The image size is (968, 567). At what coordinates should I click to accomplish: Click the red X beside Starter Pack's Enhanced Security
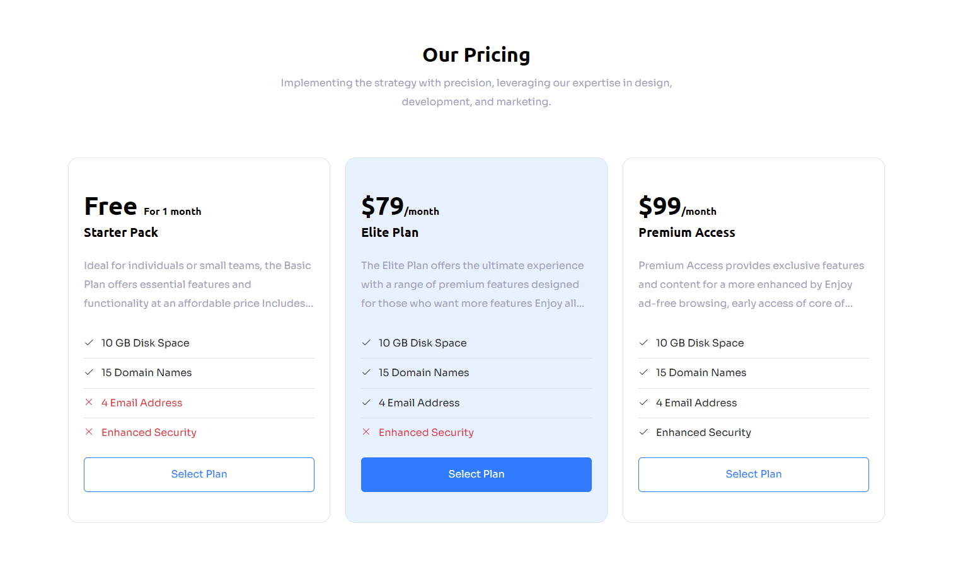click(89, 432)
